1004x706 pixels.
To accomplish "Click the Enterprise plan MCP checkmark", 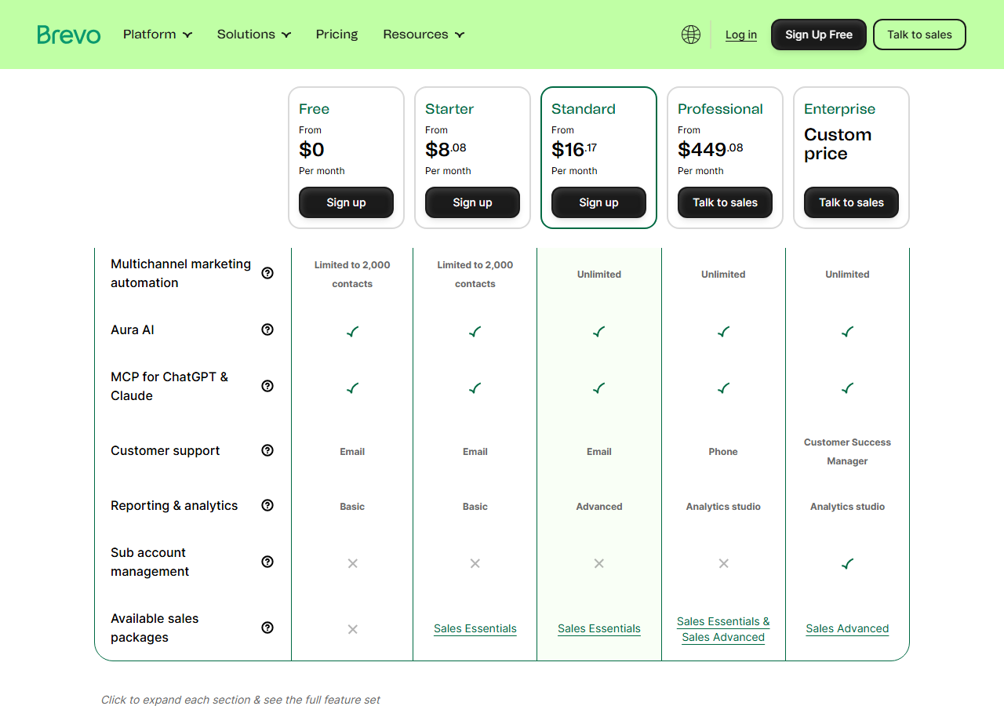I will tap(847, 388).
